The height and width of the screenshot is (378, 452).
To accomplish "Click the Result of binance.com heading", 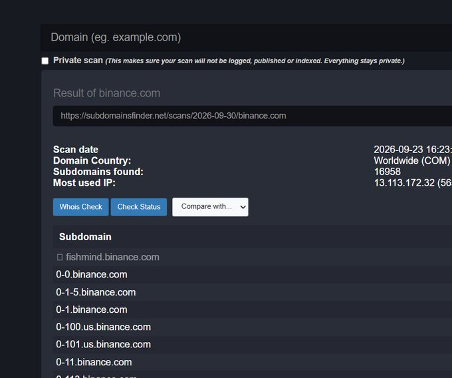I will click(x=106, y=93).
